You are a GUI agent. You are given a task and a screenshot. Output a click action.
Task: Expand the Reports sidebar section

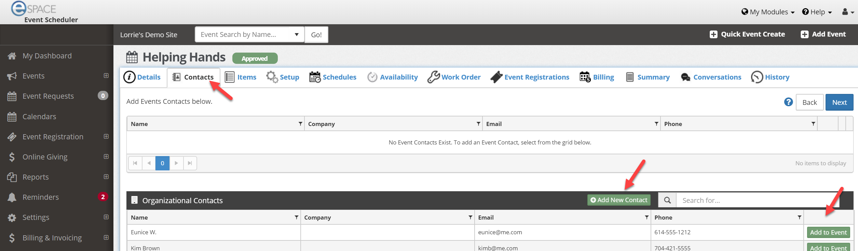click(x=106, y=177)
